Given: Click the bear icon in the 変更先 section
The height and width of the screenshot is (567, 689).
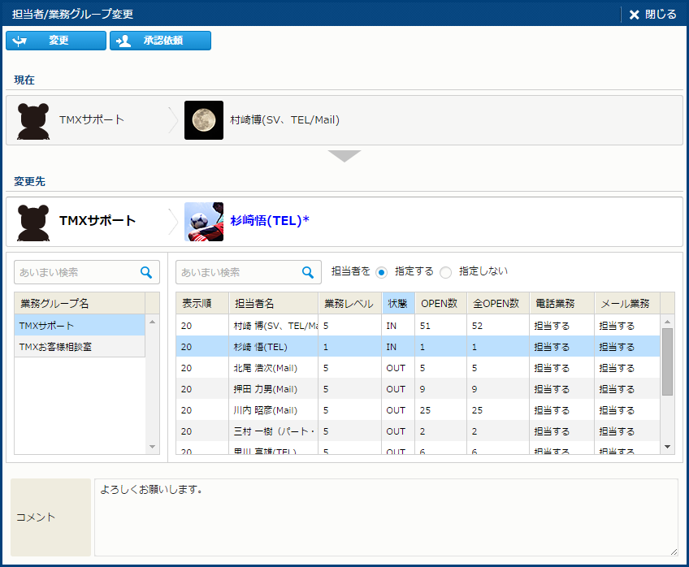Looking at the screenshot, I should click(x=33, y=222).
